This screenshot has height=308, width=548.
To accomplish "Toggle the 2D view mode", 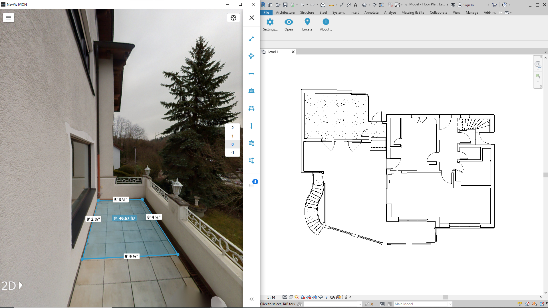I will (x=12, y=285).
